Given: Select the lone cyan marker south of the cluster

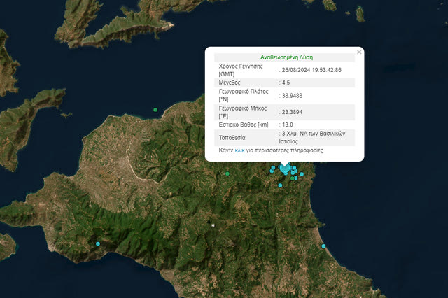Looking at the screenshot, I should tap(280, 185).
